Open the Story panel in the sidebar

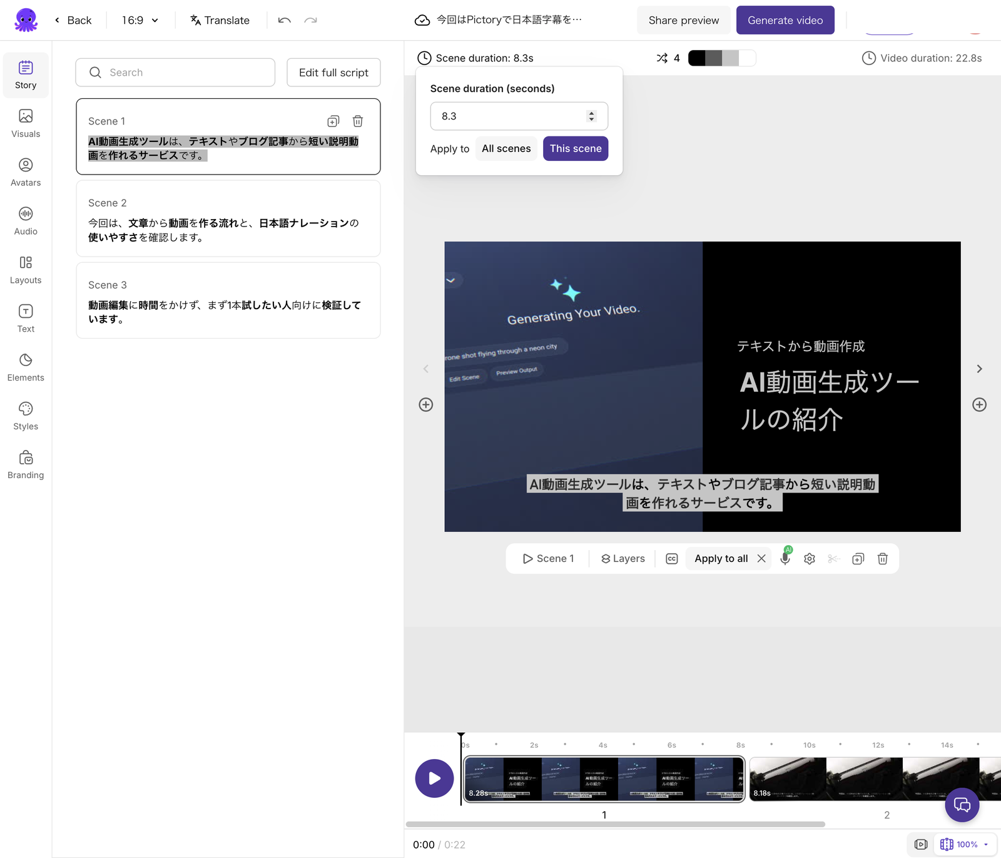(26, 75)
